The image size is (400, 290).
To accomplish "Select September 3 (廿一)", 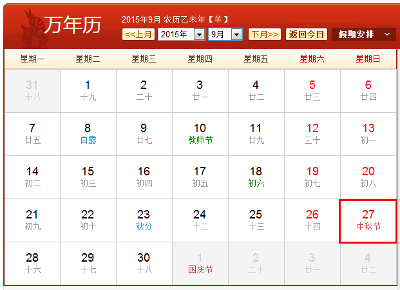I will point(200,91).
